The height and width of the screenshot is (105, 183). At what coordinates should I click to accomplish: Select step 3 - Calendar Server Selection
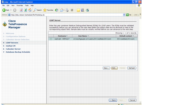point(16,39)
